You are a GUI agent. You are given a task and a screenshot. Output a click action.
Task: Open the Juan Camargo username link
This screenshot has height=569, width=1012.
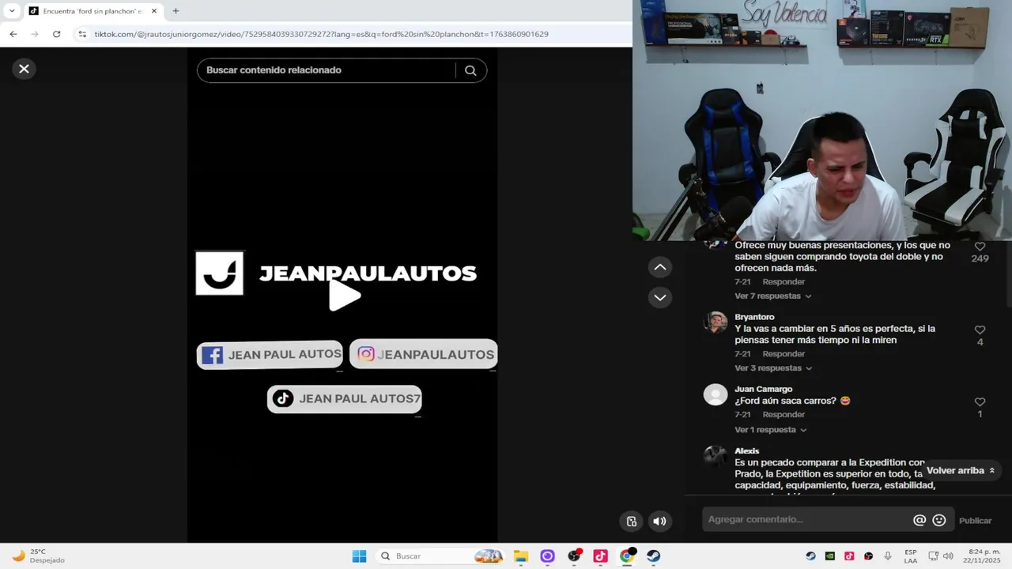tap(763, 389)
